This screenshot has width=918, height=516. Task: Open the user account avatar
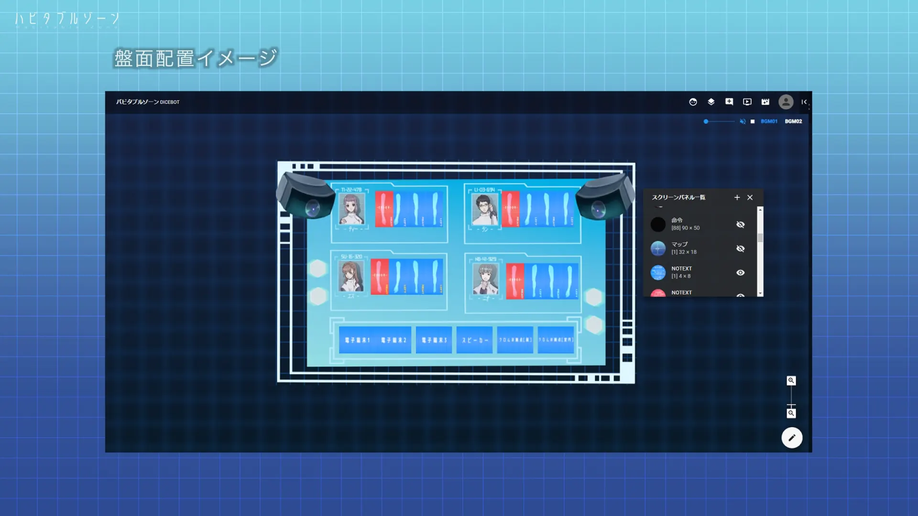click(786, 102)
